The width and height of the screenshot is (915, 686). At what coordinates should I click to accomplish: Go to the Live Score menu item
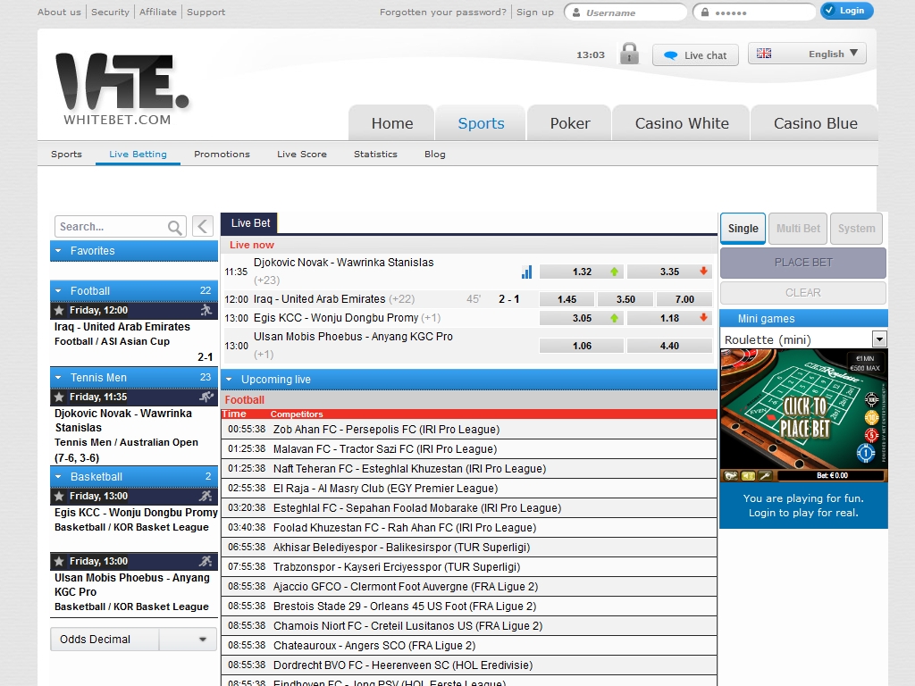(302, 155)
